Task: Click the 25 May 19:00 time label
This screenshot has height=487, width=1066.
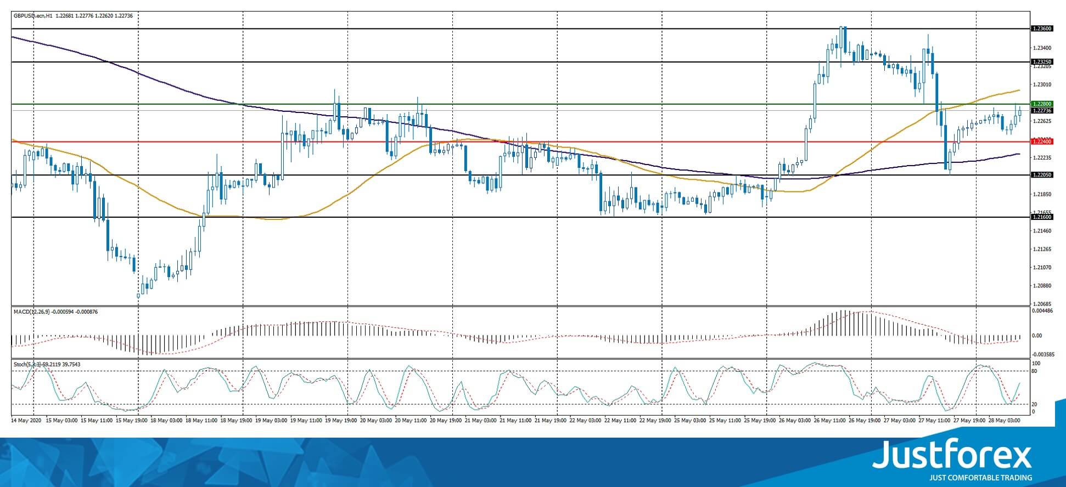Action: 760,420
